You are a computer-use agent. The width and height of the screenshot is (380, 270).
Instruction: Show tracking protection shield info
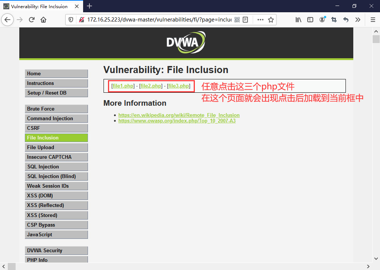coord(71,20)
